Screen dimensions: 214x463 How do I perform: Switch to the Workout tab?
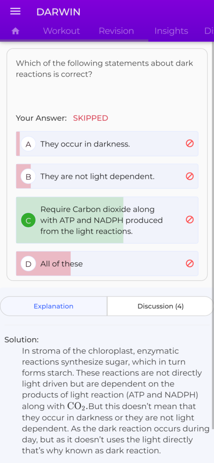coord(62,31)
